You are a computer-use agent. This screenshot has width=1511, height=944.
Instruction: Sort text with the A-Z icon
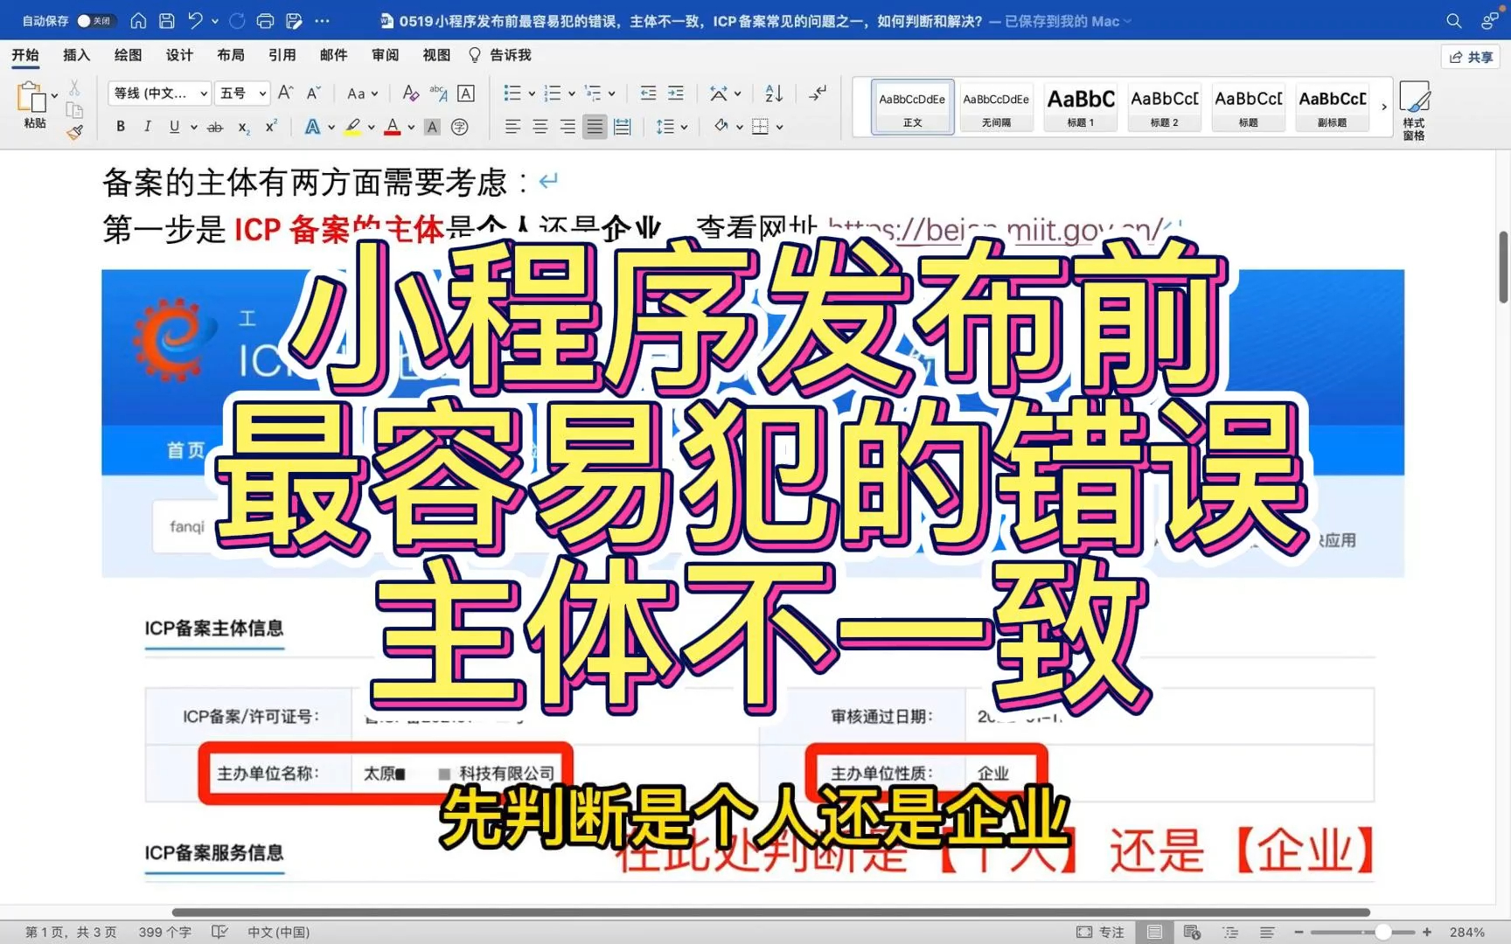tap(774, 93)
